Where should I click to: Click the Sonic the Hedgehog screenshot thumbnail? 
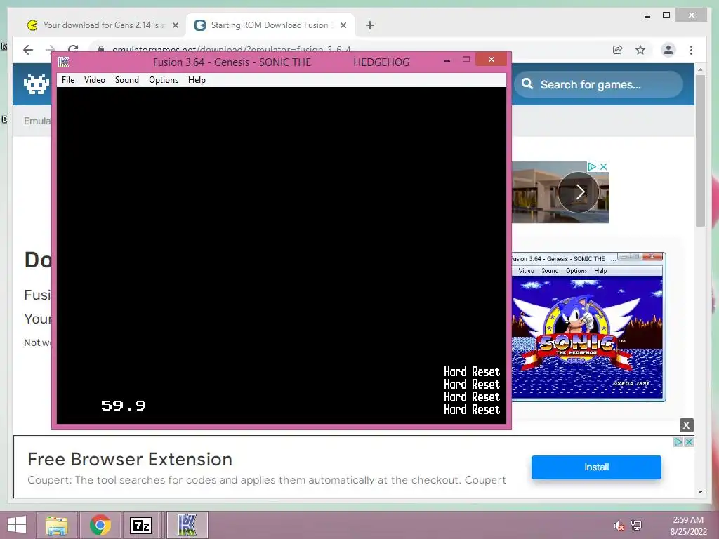[x=588, y=327]
